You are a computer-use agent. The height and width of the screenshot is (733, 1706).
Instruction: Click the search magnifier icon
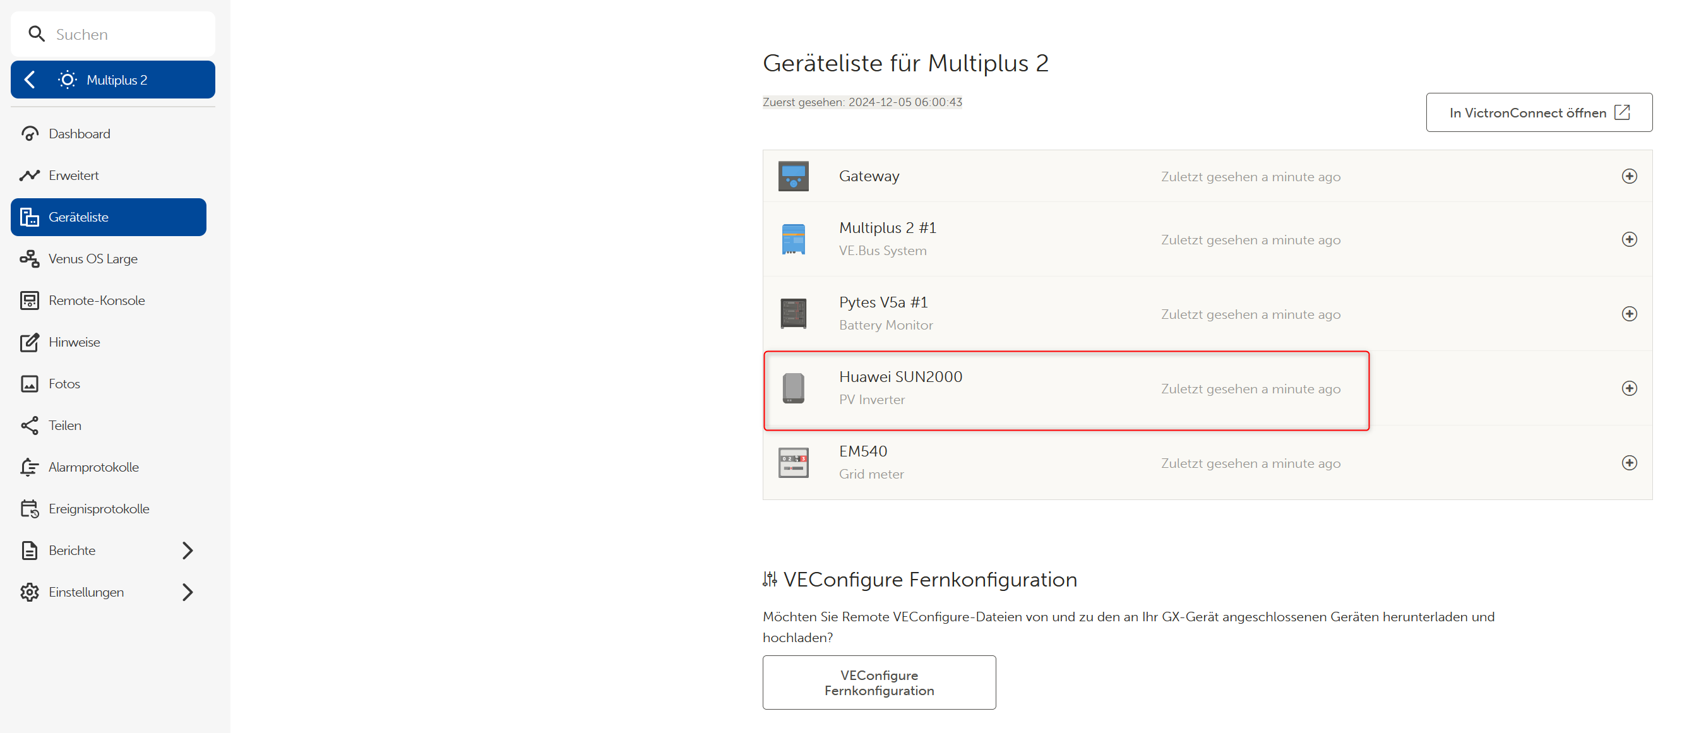click(37, 33)
